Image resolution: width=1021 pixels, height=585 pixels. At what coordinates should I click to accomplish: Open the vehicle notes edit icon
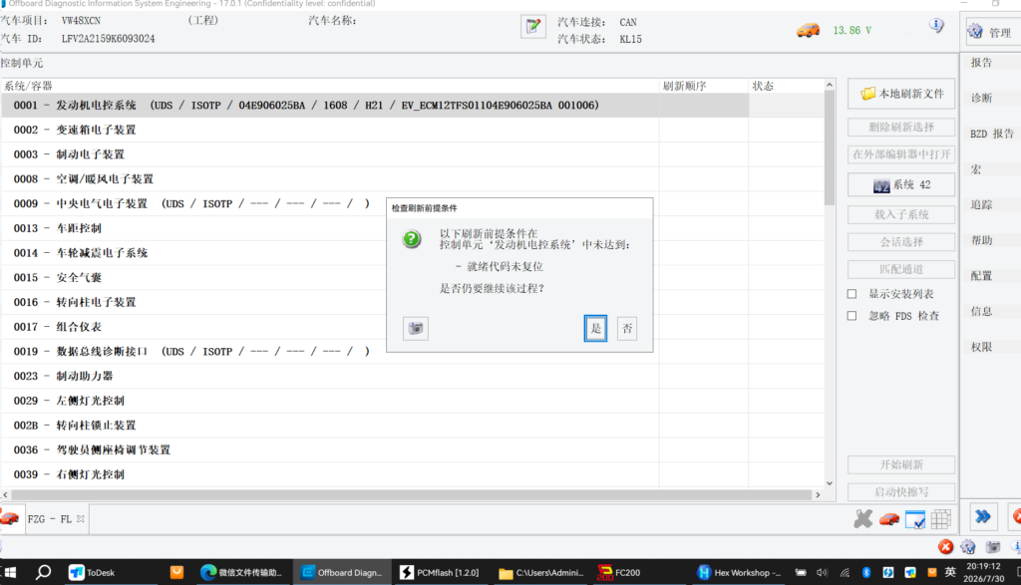[x=533, y=27]
